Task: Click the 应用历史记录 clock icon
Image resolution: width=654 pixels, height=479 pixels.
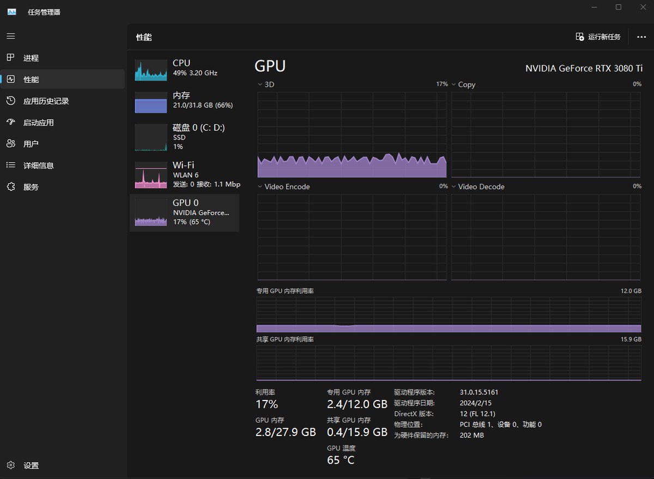Action: (11, 101)
